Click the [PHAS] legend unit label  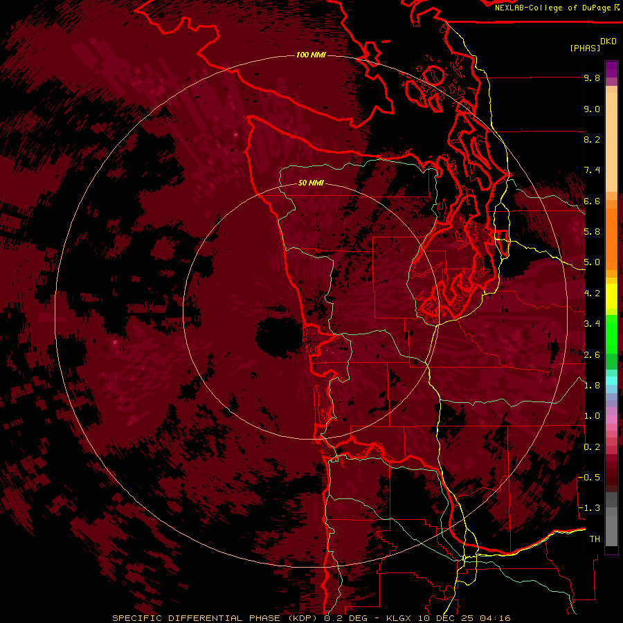tap(585, 48)
